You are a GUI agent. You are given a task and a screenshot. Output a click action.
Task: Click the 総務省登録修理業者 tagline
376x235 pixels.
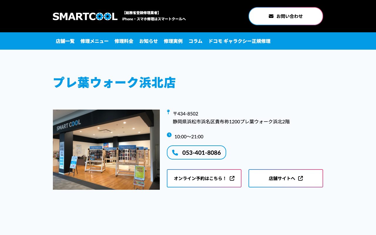point(141,13)
